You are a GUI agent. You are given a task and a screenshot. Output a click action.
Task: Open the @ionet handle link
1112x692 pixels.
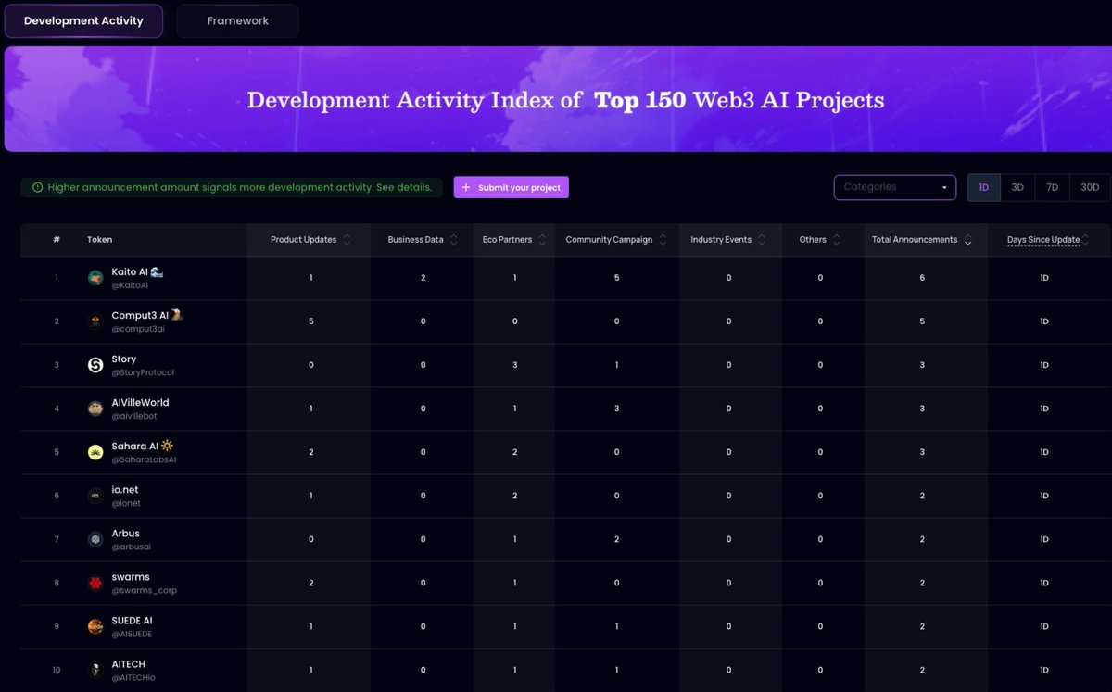pyautogui.click(x=126, y=503)
